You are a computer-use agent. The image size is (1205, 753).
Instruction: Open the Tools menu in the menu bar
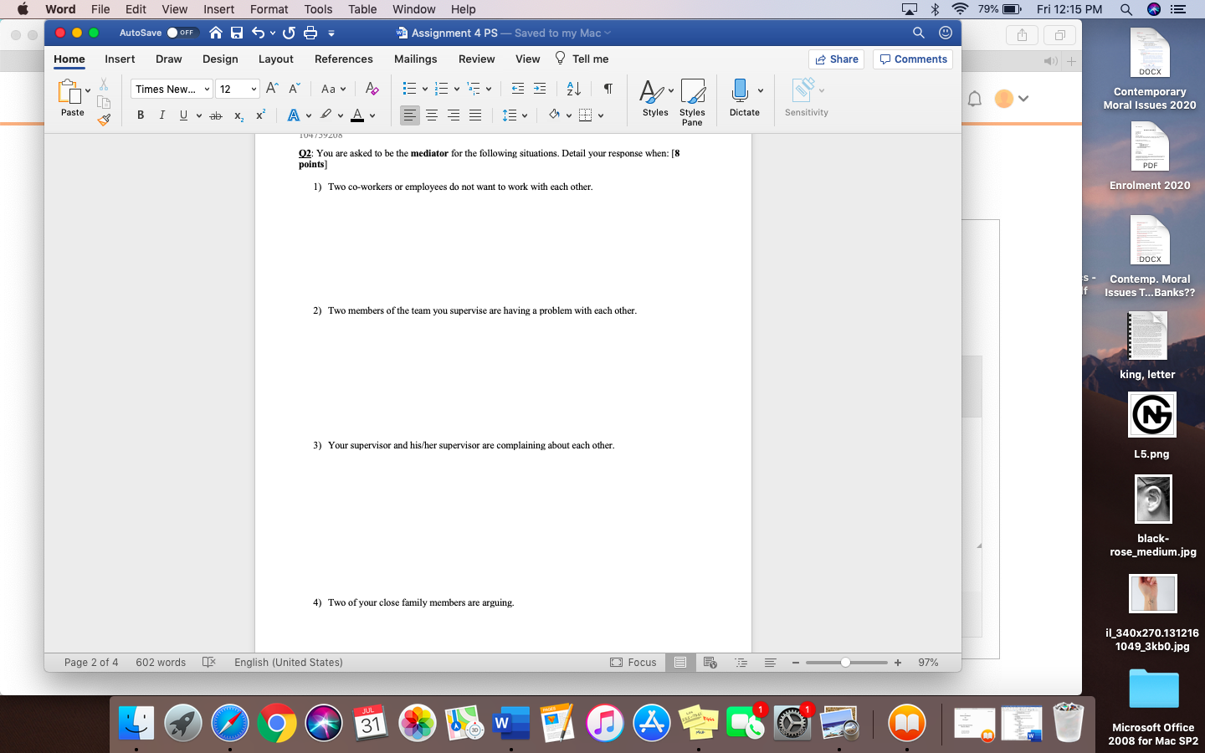point(317,9)
